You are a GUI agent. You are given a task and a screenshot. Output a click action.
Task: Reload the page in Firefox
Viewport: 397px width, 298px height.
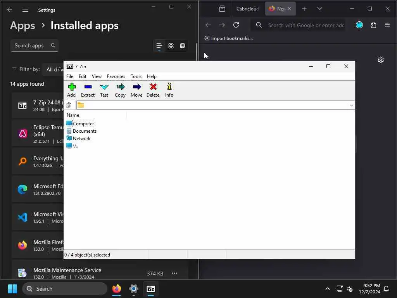point(236,25)
